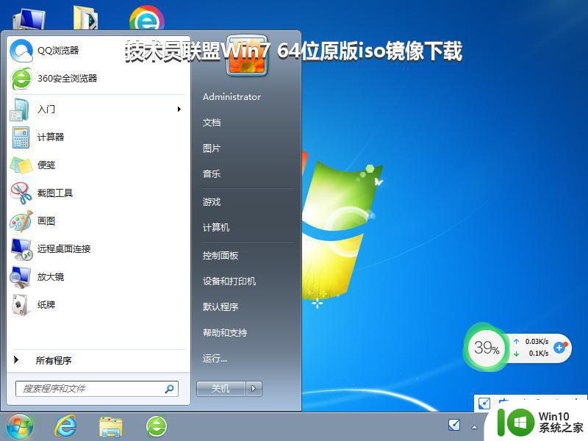Screen dimensions: 588x441
Task: Select 设备和打印机 in Start menu
Action: pyautogui.click(x=229, y=282)
